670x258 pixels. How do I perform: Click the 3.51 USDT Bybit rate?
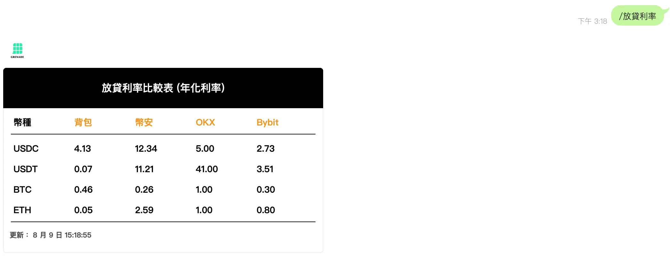265,169
